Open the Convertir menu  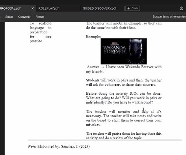(x=24, y=17)
